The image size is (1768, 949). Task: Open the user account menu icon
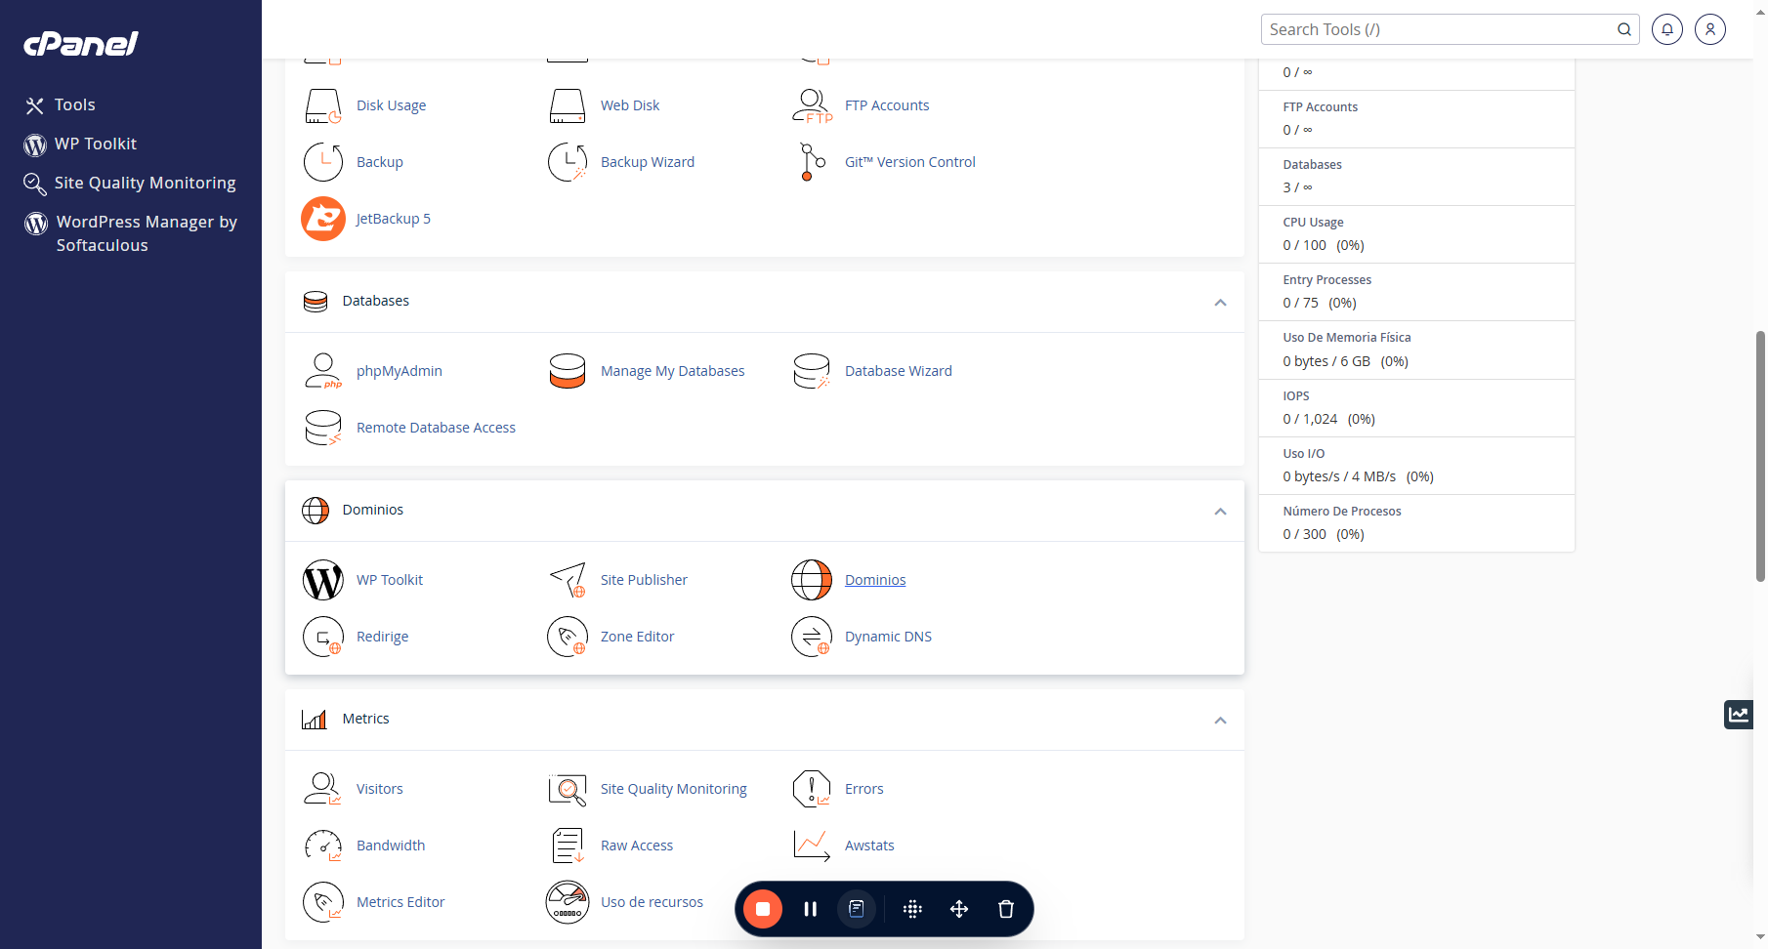click(x=1710, y=29)
